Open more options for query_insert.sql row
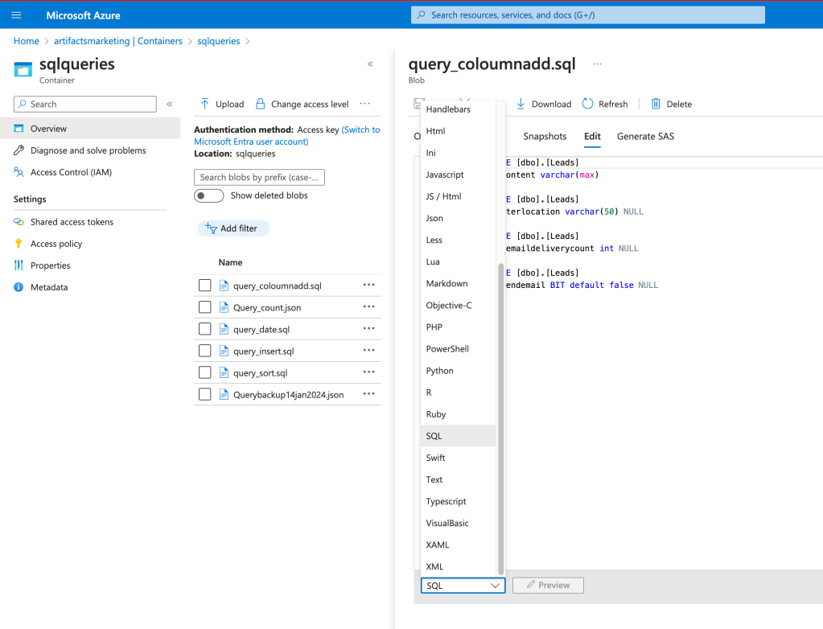 (369, 350)
